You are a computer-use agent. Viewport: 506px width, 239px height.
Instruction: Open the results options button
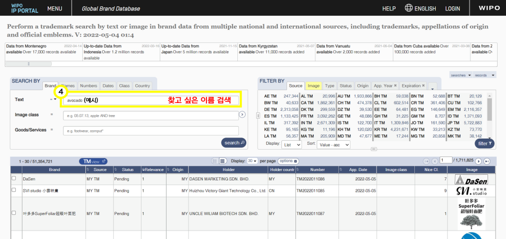289,161
